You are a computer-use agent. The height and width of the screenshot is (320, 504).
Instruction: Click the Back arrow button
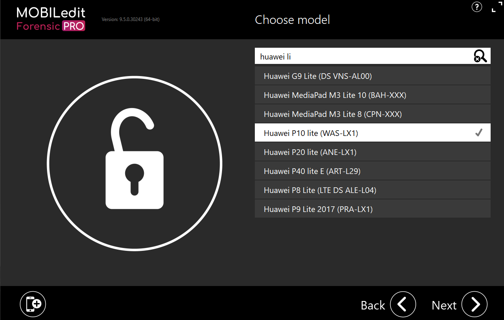403,304
